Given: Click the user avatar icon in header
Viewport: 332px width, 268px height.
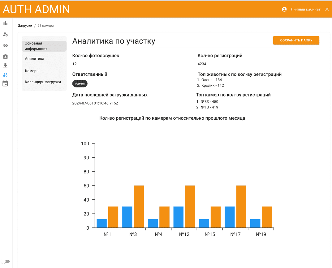Looking at the screenshot, I should [x=284, y=9].
